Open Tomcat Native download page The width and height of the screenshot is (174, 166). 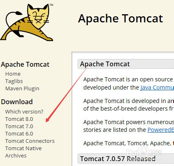pos(23,148)
